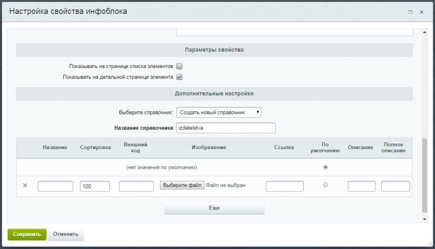Click the Отменить button

click(66, 234)
